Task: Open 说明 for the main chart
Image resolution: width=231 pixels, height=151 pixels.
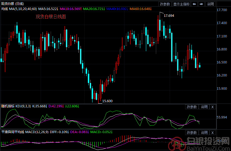Action: pyautogui.click(x=210, y=4)
